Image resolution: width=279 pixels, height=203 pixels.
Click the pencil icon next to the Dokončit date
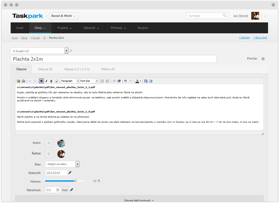click(70, 173)
